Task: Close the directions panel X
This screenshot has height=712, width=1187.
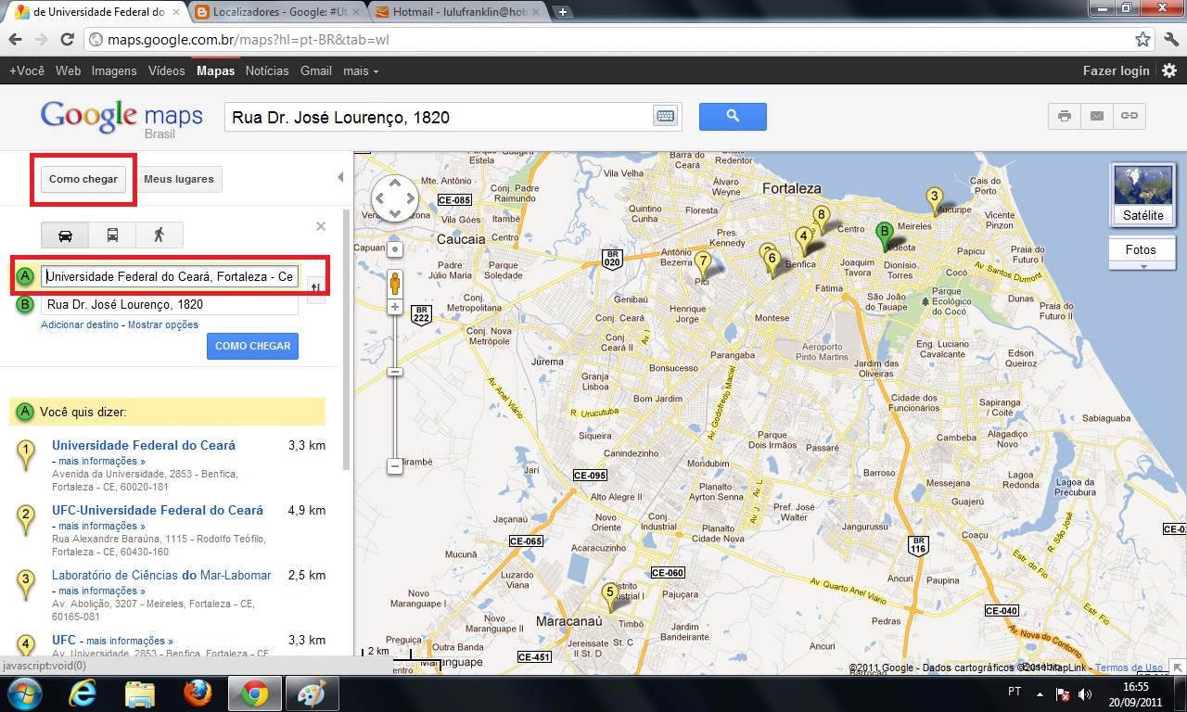Action: [x=321, y=226]
